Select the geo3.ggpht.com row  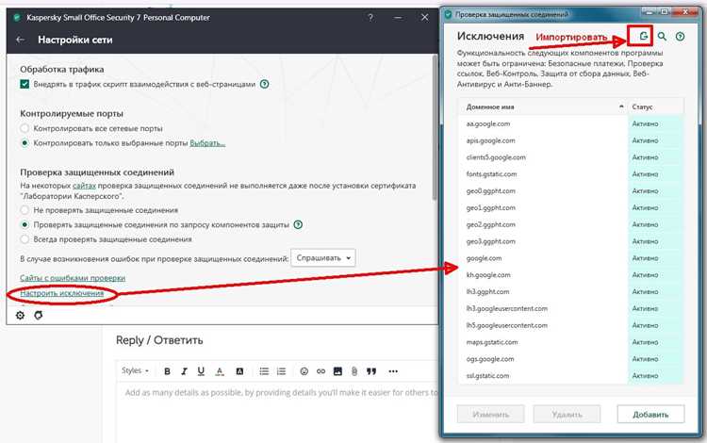coord(571,241)
